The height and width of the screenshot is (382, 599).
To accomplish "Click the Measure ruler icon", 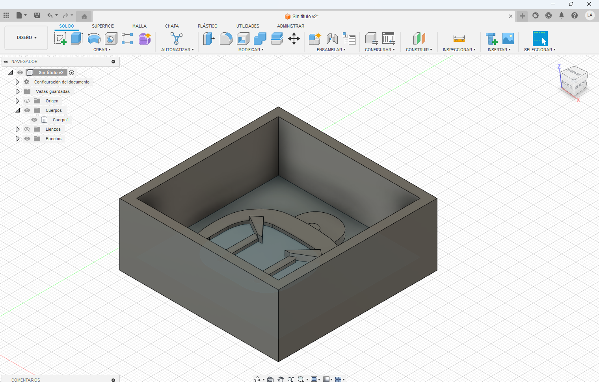I will 459,39.
